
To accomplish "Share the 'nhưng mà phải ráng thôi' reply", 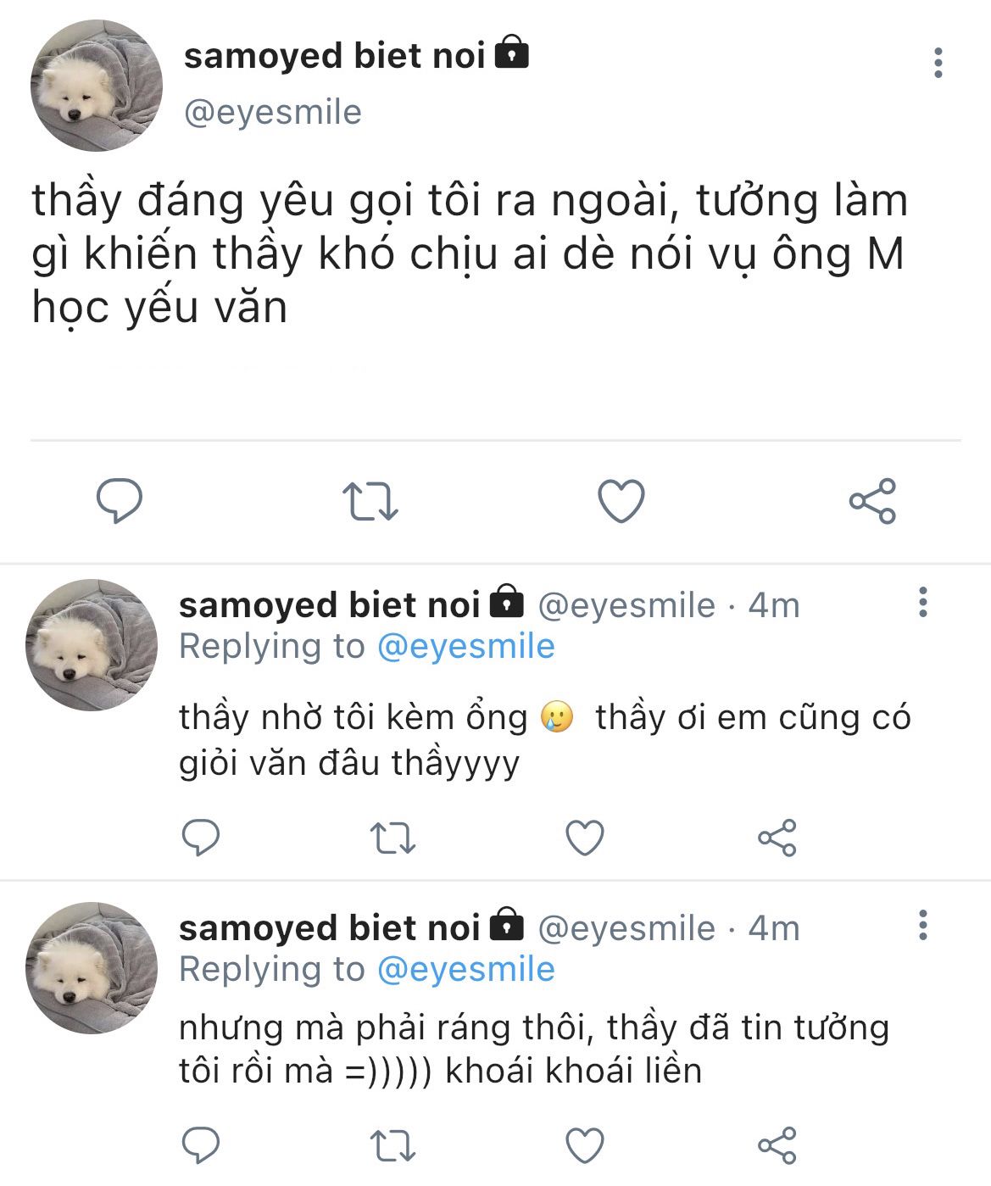I will coord(777,1145).
